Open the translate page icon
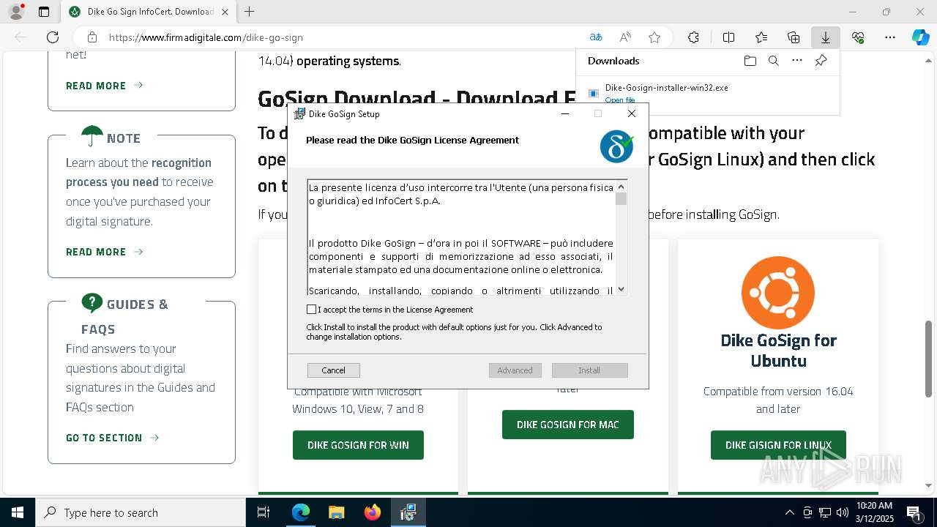Viewport: 937px width, 527px height. tap(596, 37)
